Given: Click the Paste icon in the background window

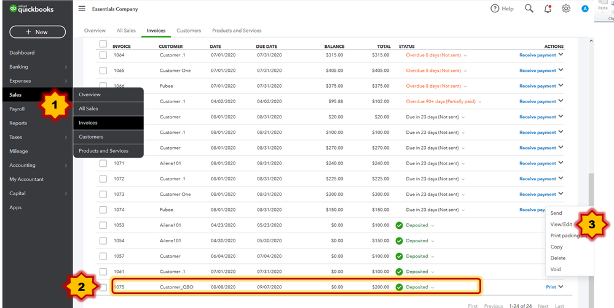Looking at the screenshot, I should pos(604,5).
